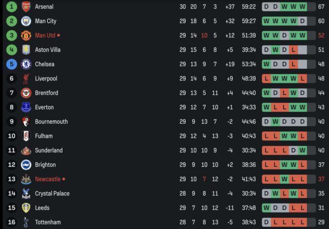Click the Tottenham club crest

coord(26,222)
